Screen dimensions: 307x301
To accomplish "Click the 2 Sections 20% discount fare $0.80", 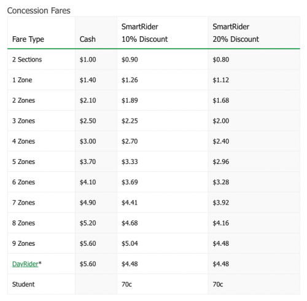I will (x=221, y=60).
